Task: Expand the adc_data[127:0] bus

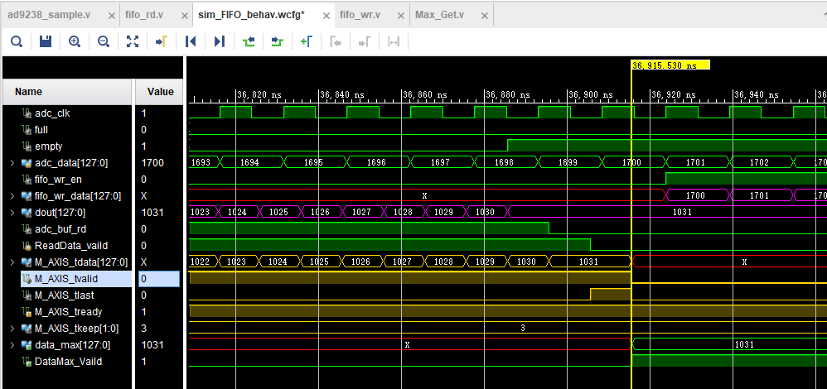Action: (x=12, y=163)
